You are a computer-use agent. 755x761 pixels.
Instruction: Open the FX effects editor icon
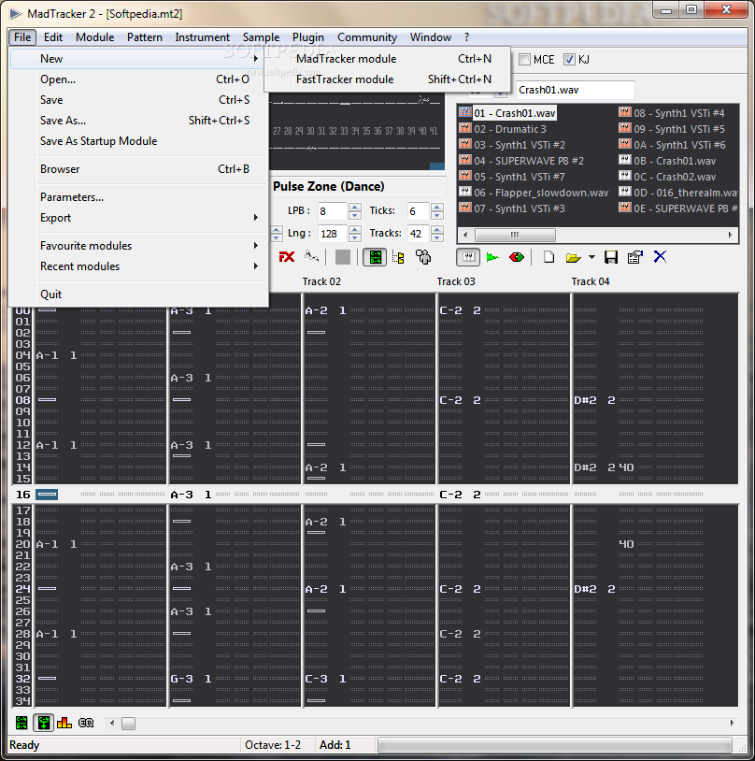287,257
